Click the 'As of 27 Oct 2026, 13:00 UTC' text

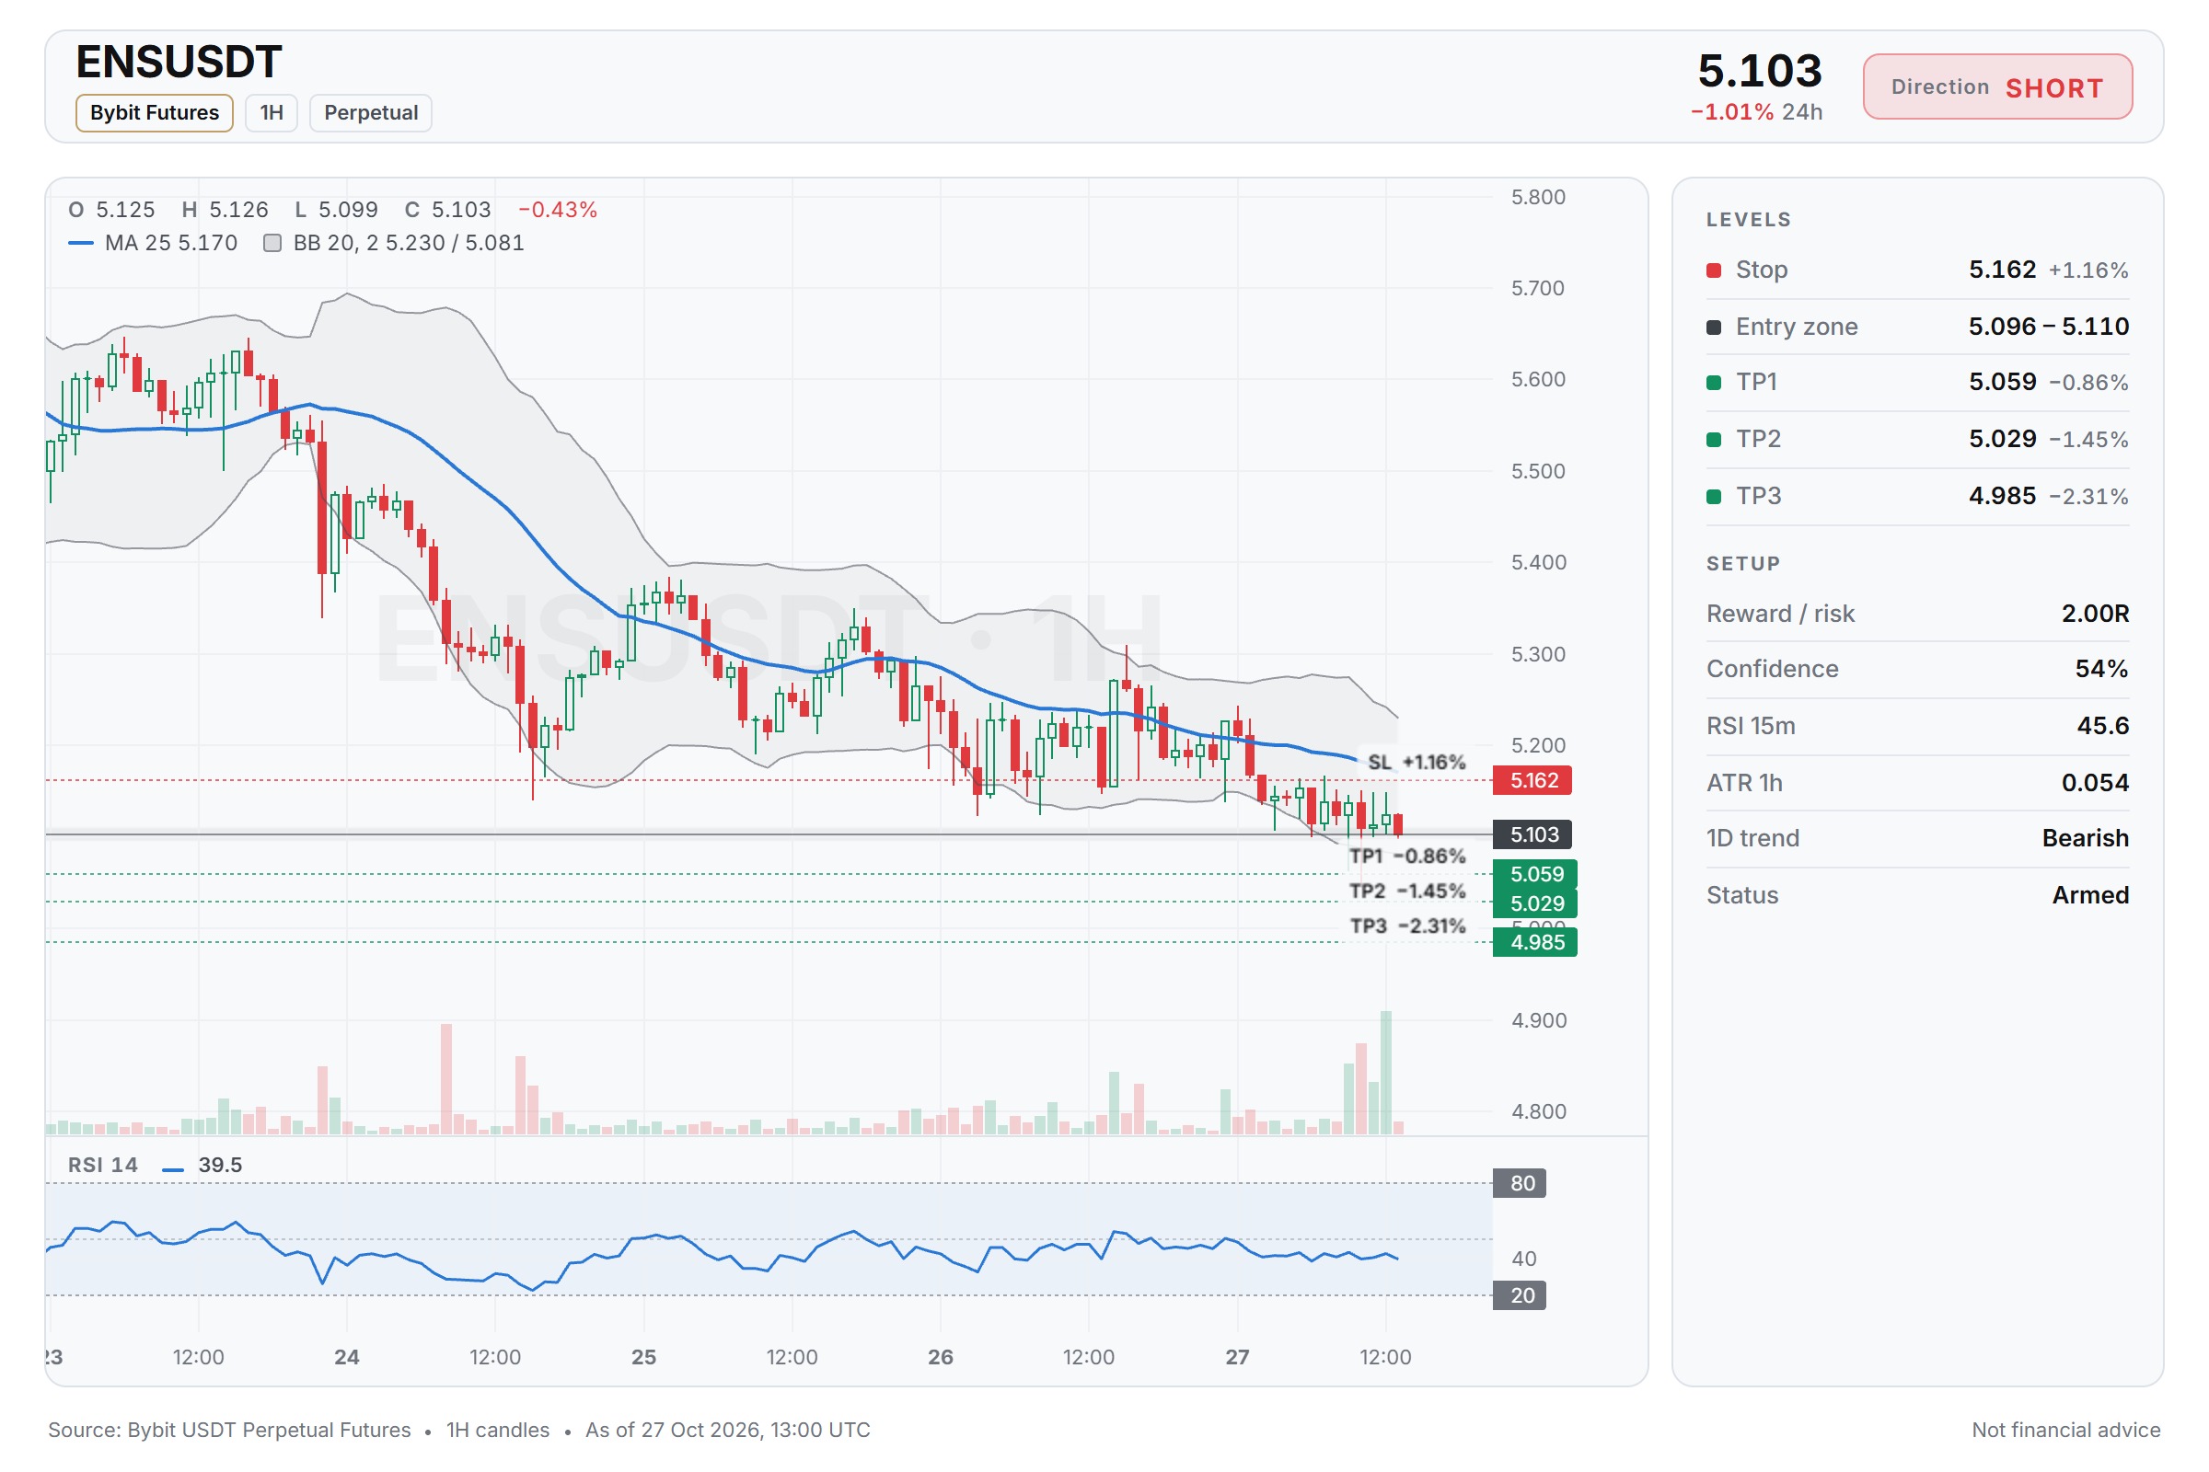728,1430
